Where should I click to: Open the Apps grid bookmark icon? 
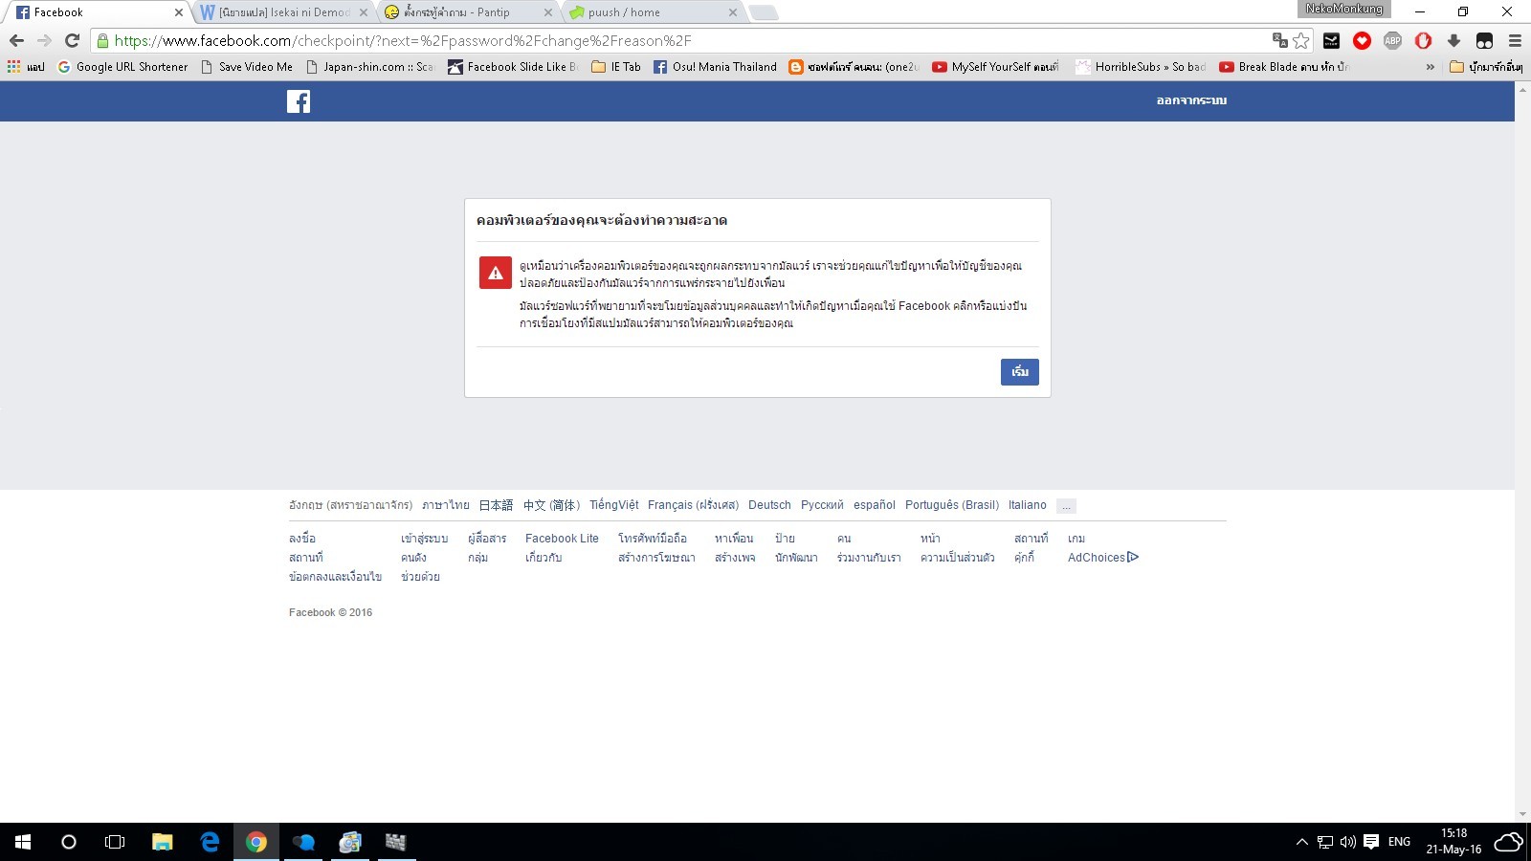click(13, 66)
